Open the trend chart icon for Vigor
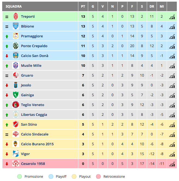 [x=172, y=154]
